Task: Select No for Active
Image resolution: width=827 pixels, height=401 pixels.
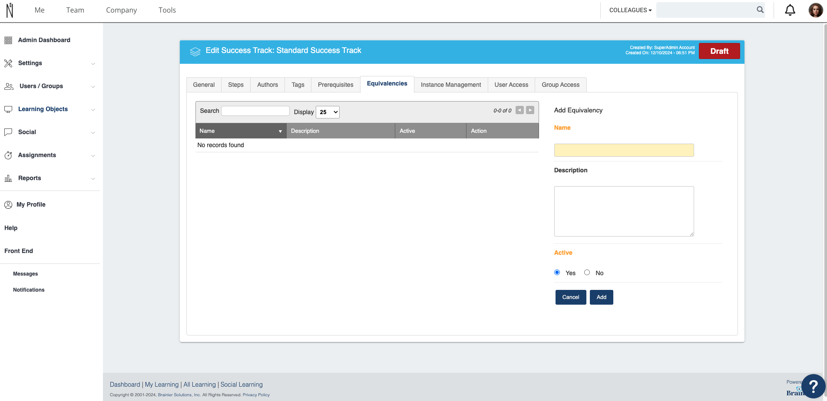Action: [587, 273]
